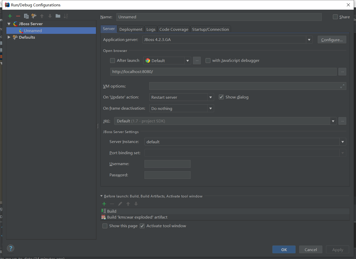Check the Show this page checkbox
This screenshot has width=356, height=259.
click(105, 226)
